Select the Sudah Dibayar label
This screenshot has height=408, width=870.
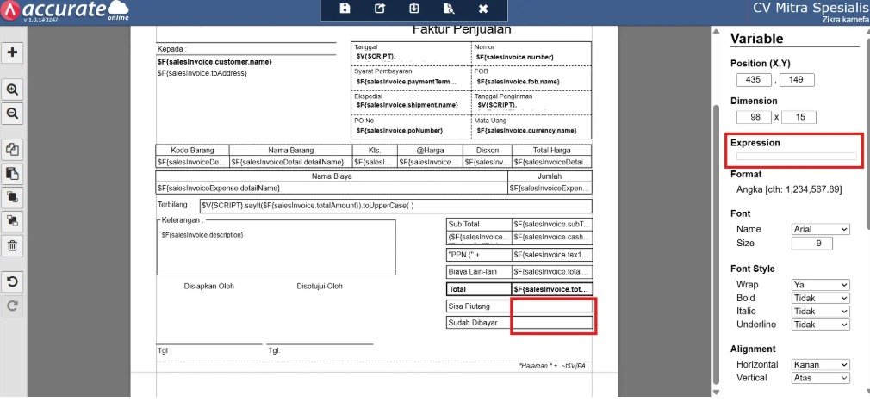[479, 323]
